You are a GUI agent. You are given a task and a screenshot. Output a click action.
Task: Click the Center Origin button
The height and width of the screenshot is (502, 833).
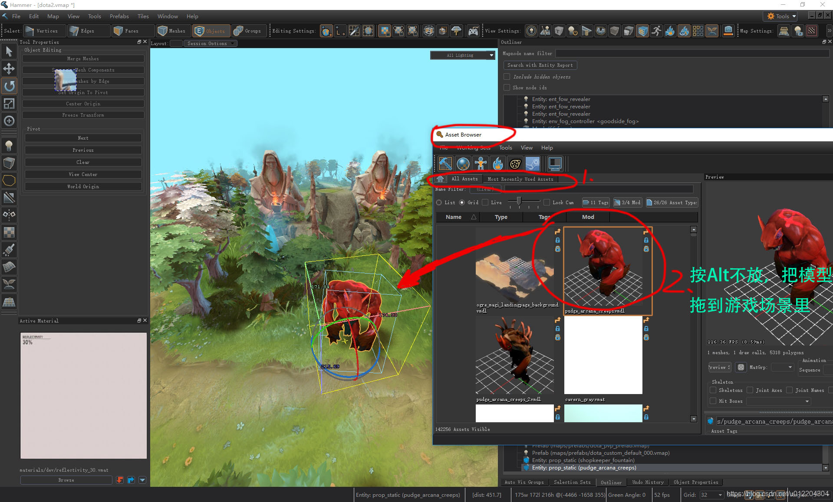pyautogui.click(x=83, y=104)
